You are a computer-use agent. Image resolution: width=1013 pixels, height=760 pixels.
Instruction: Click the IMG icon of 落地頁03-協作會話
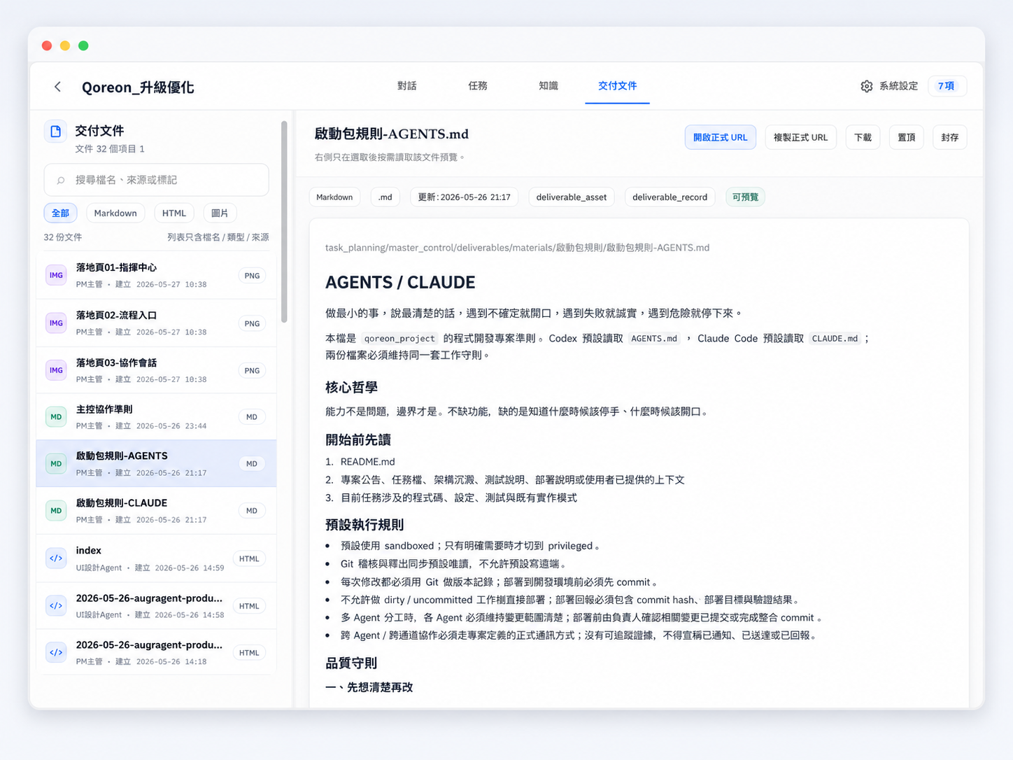click(x=56, y=370)
